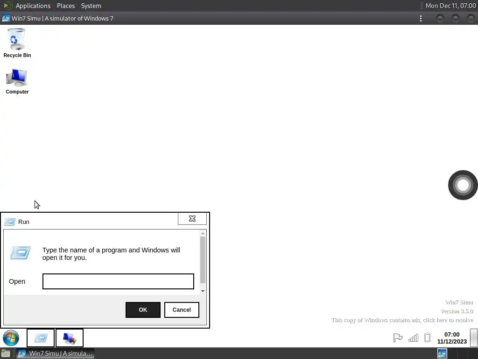Click the Mon Dec 11 panel clock
Screen dimensions: 478x359
(x=450, y=6)
